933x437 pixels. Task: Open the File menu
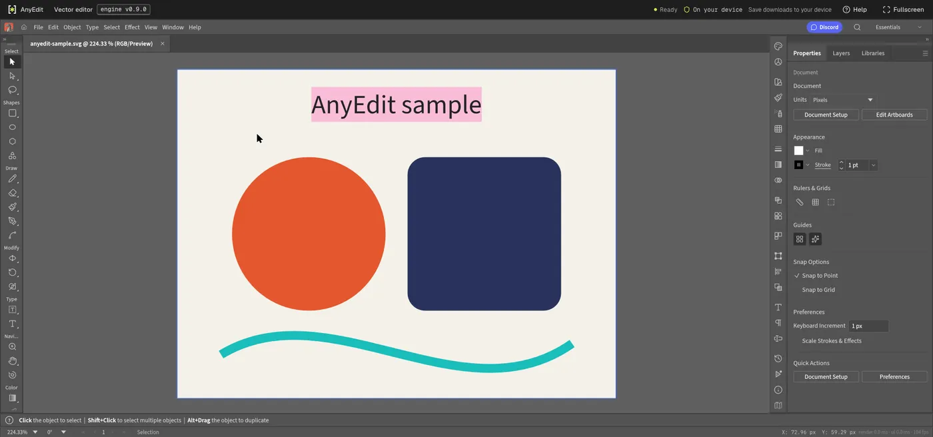38,27
